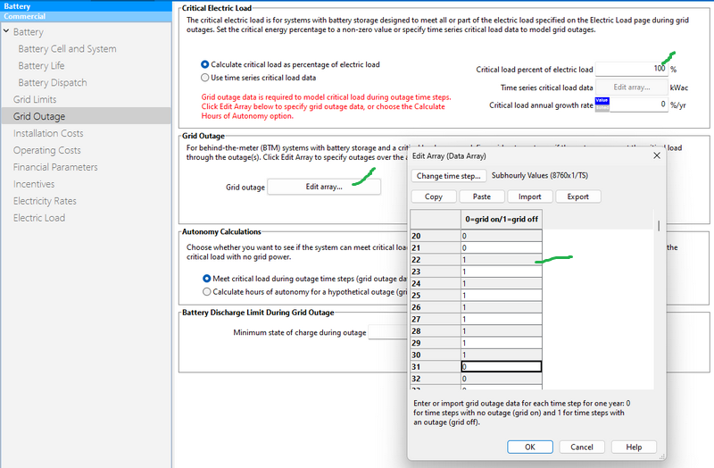Select Use time series critical load data
714x468 pixels.
[206, 78]
